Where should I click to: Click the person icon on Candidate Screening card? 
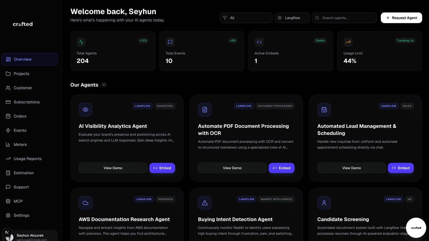point(324,203)
